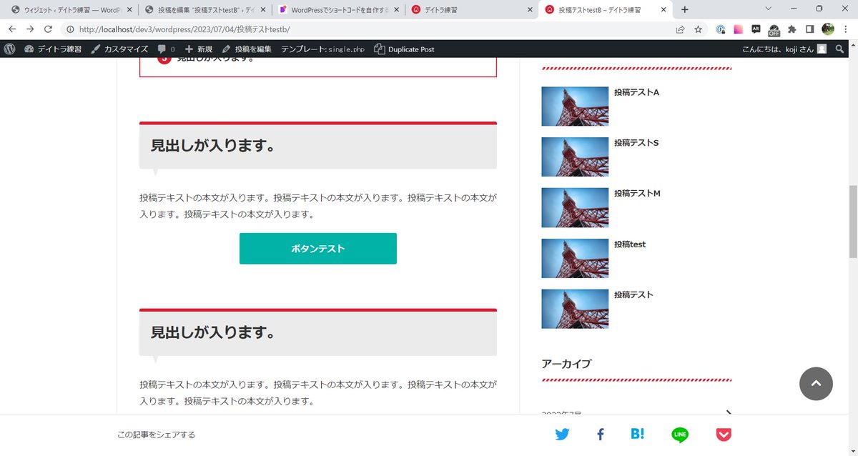Open the 投稿テストS post link
858x456 pixels.
[636, 143]
